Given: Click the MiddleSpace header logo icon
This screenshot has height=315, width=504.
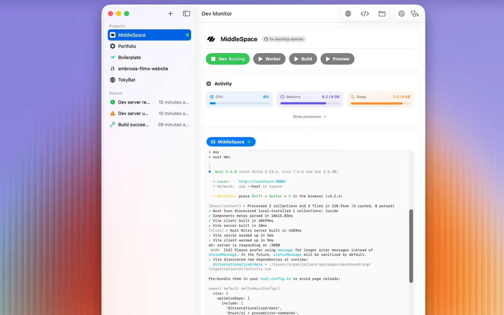Looking at the screenshot, I should pos(211,39).
